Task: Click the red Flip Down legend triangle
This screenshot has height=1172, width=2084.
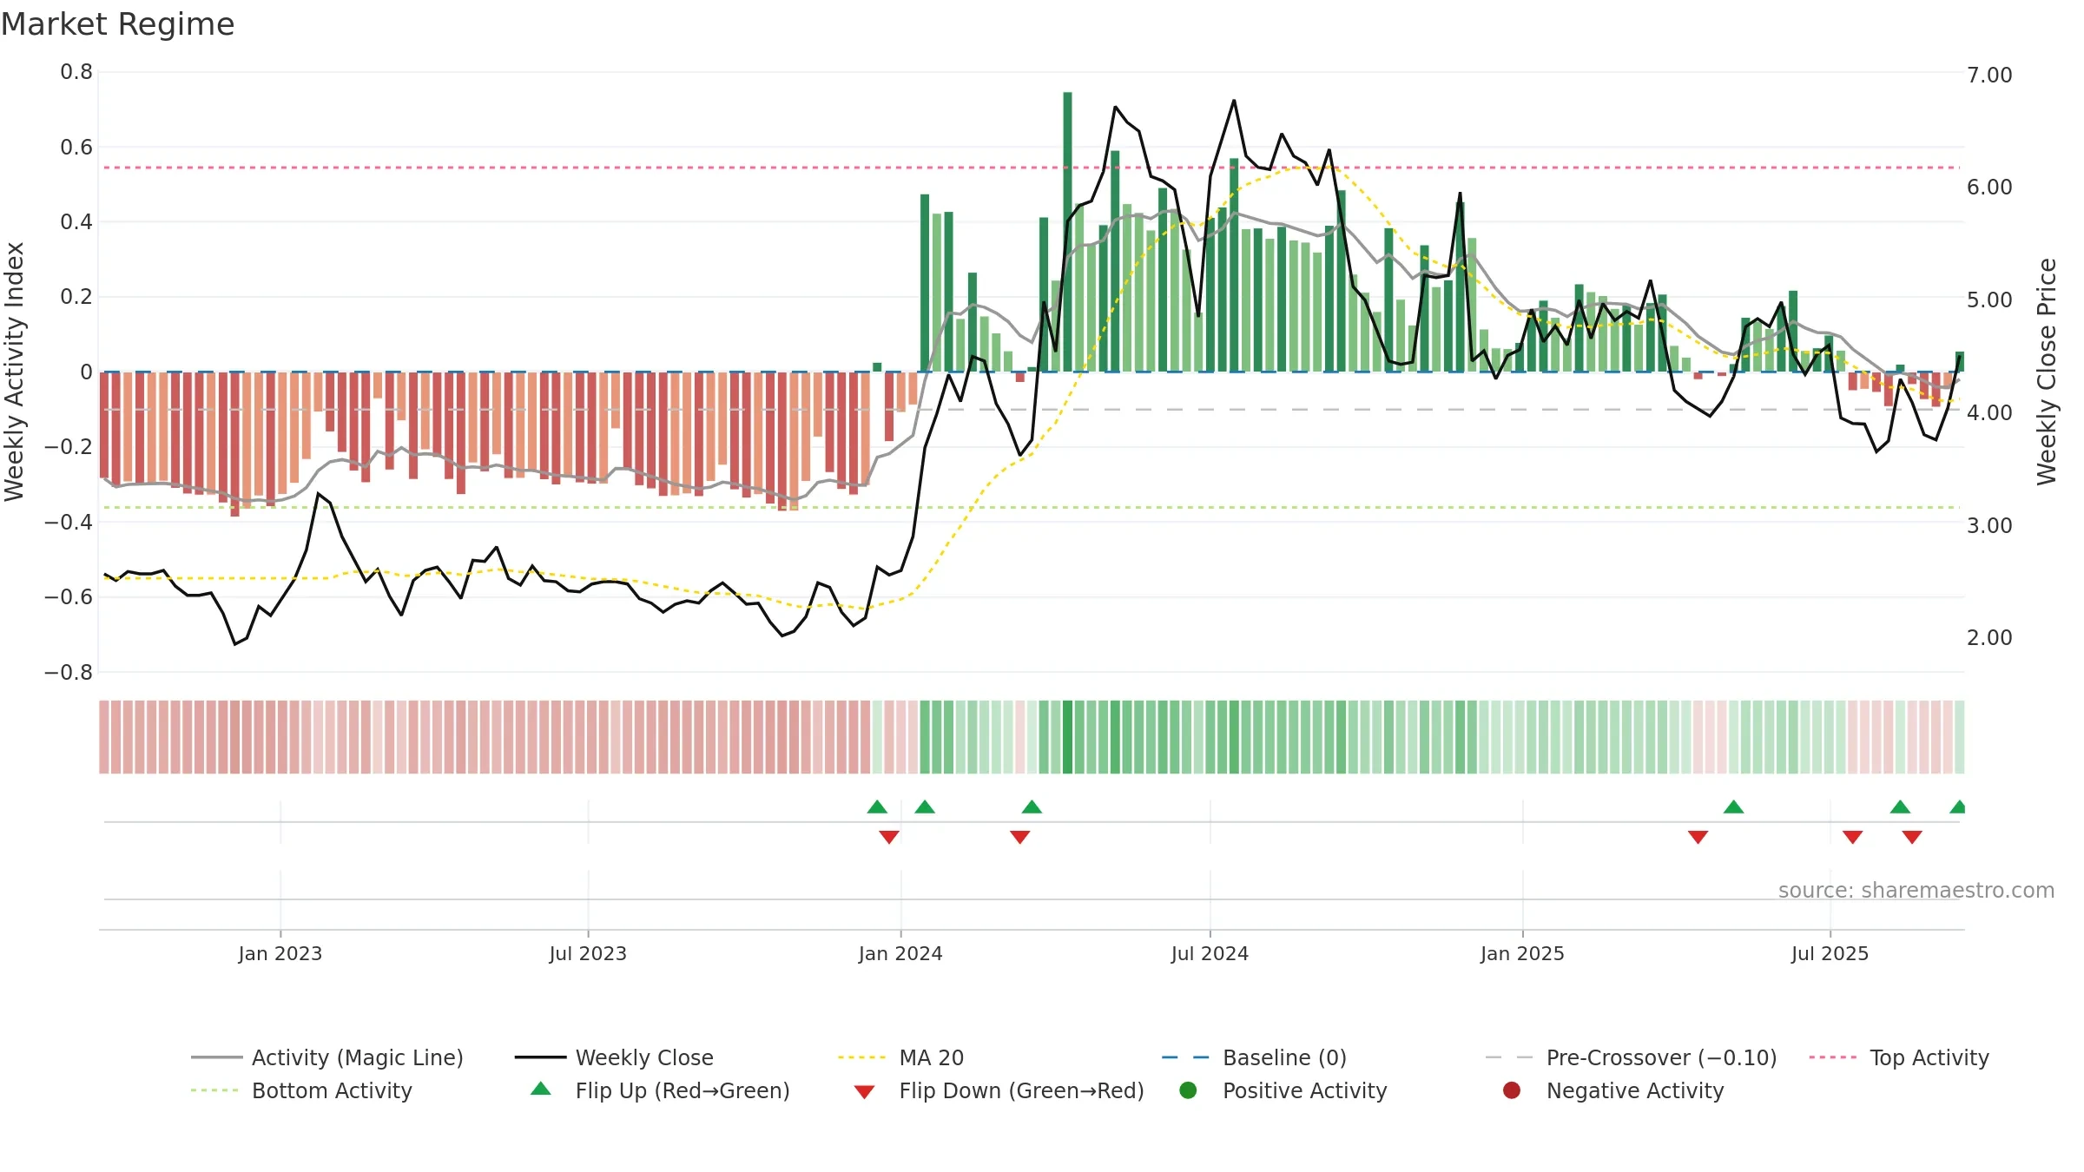Action: tap(864, 1092)
